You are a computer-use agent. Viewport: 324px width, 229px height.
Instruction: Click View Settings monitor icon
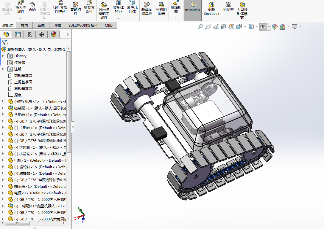click(295, 27)
